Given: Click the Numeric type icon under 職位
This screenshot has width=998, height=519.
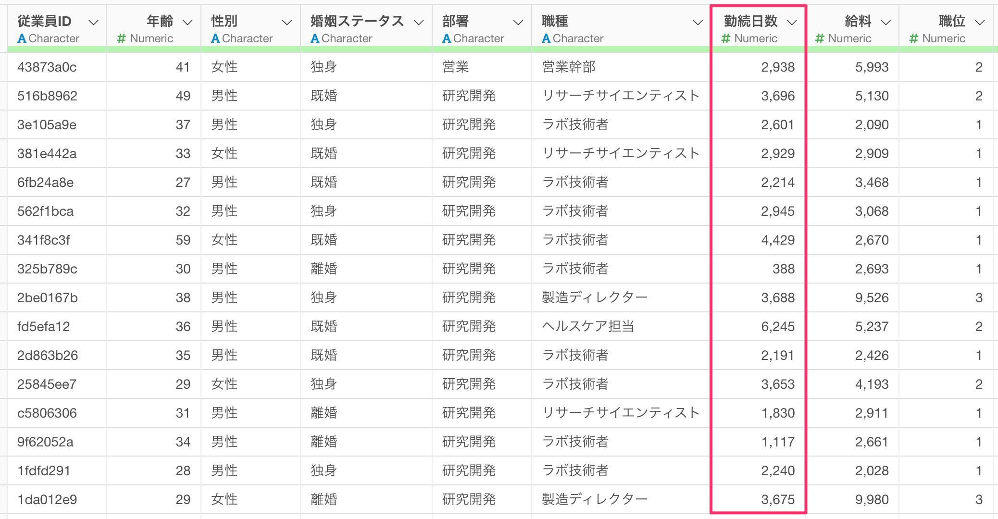Looking at the screenshot, I should [914, 38].
